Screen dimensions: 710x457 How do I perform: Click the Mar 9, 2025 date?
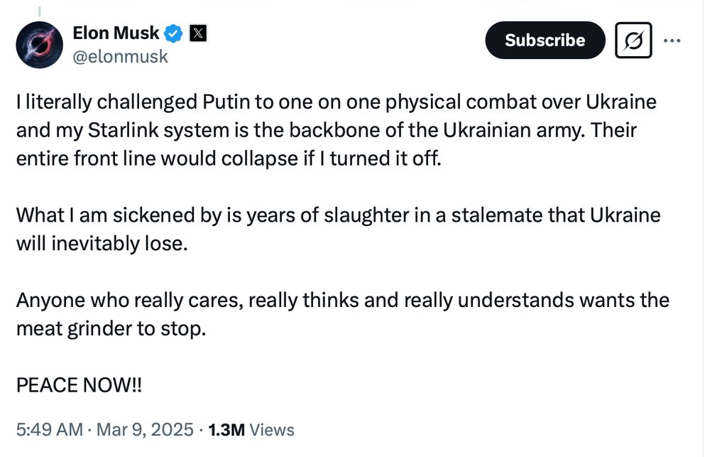[x=145, y=429]
